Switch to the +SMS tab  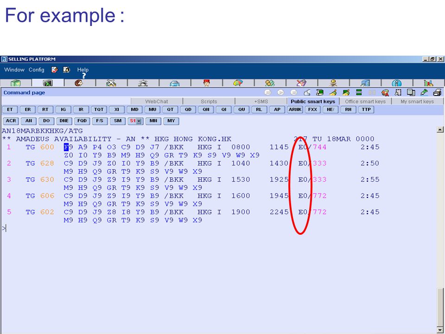pyautogui.click(x=261, y=102)
